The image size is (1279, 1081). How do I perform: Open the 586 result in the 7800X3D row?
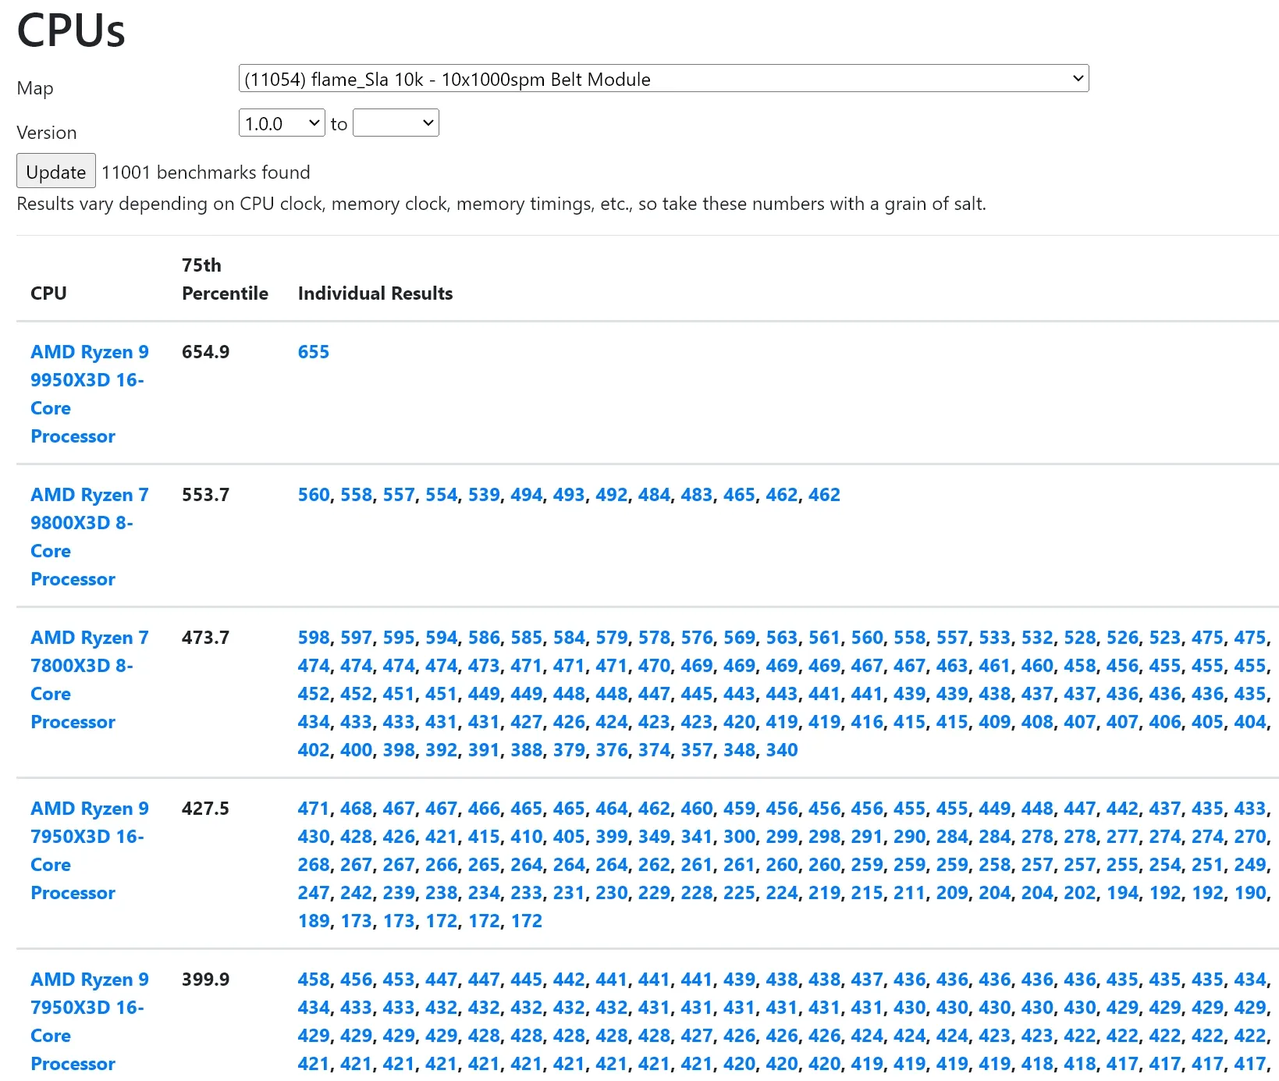click(484, 638)
